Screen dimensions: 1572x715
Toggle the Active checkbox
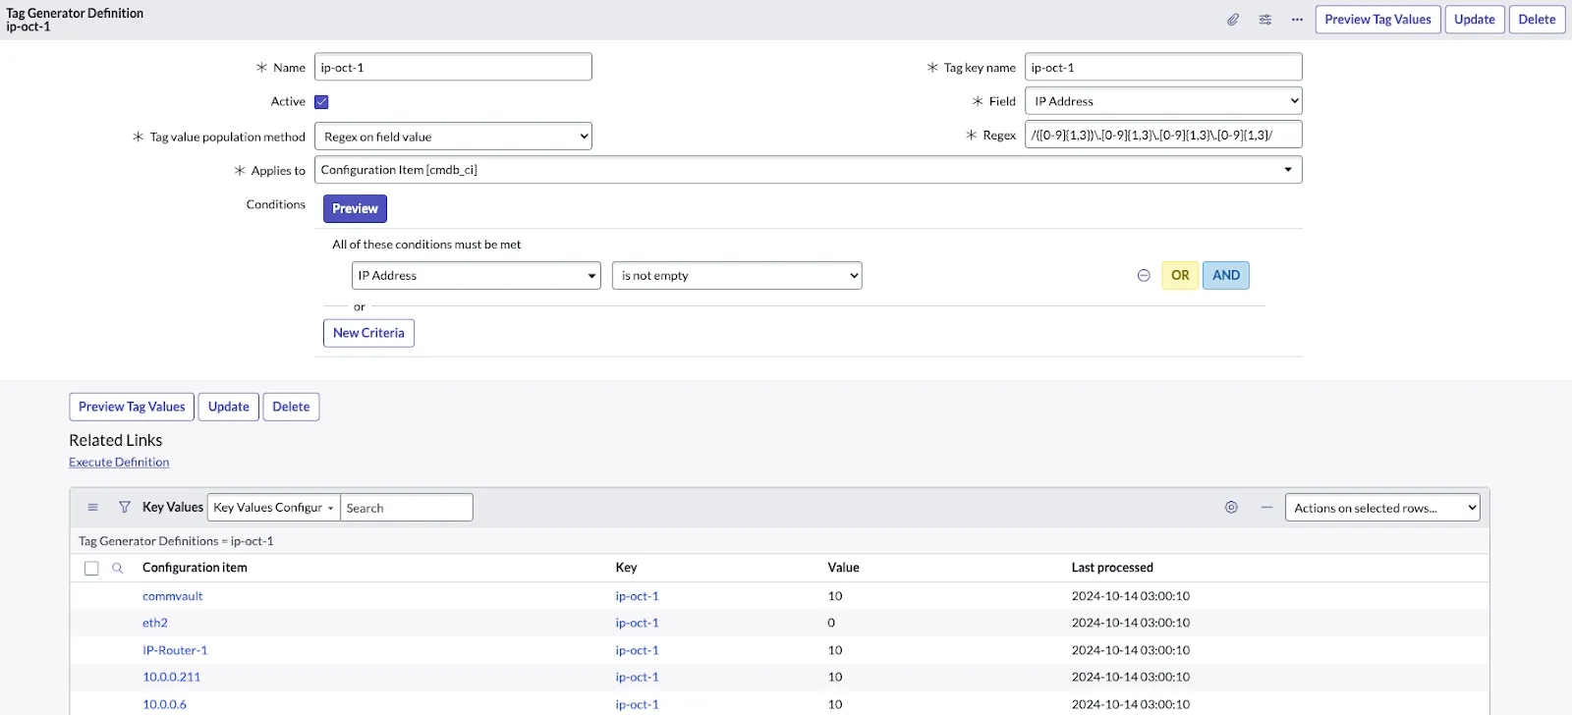(x=321, y=102)
